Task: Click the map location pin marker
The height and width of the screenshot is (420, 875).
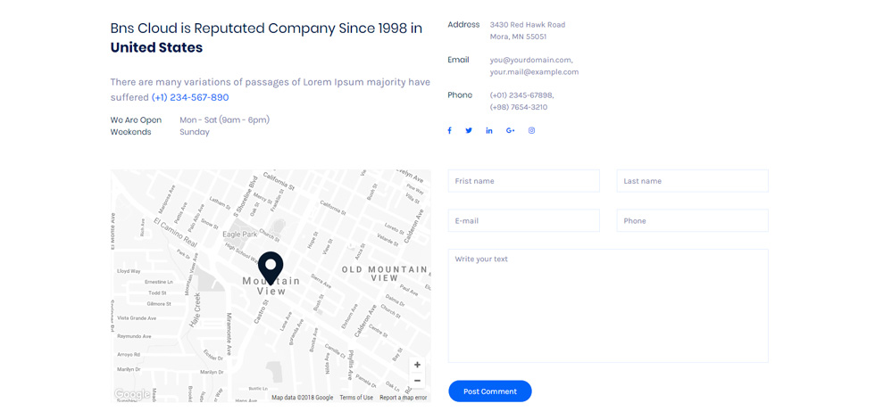Action: point(271,268)
